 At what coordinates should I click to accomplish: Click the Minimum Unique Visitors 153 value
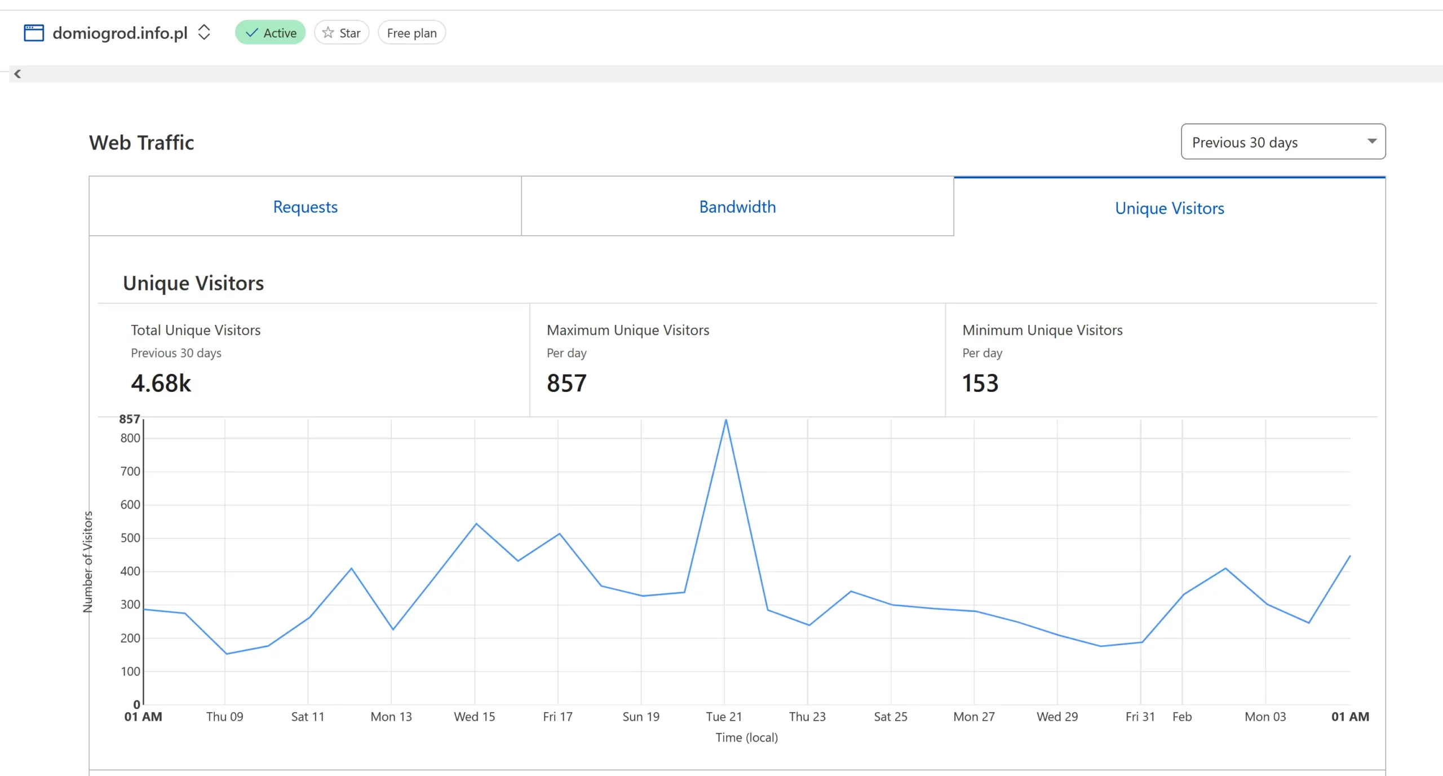point(980,383)
